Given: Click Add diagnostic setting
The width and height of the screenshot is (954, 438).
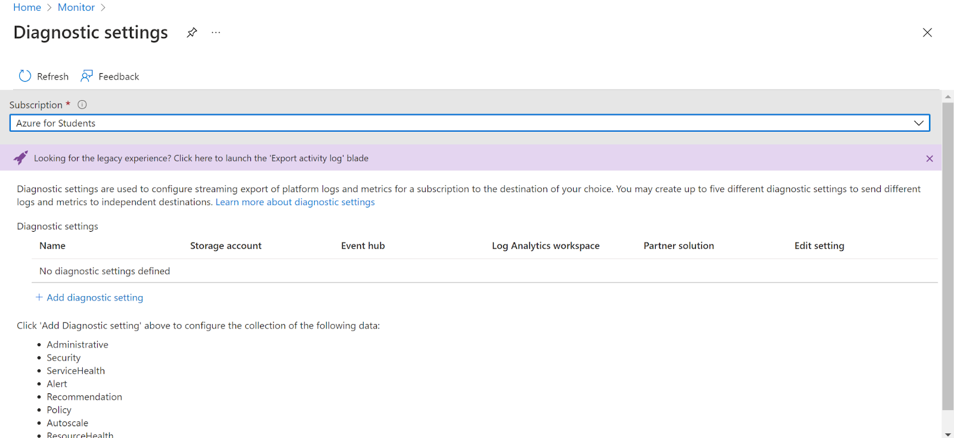Looking at the screenshot, I should pos(95,297).
